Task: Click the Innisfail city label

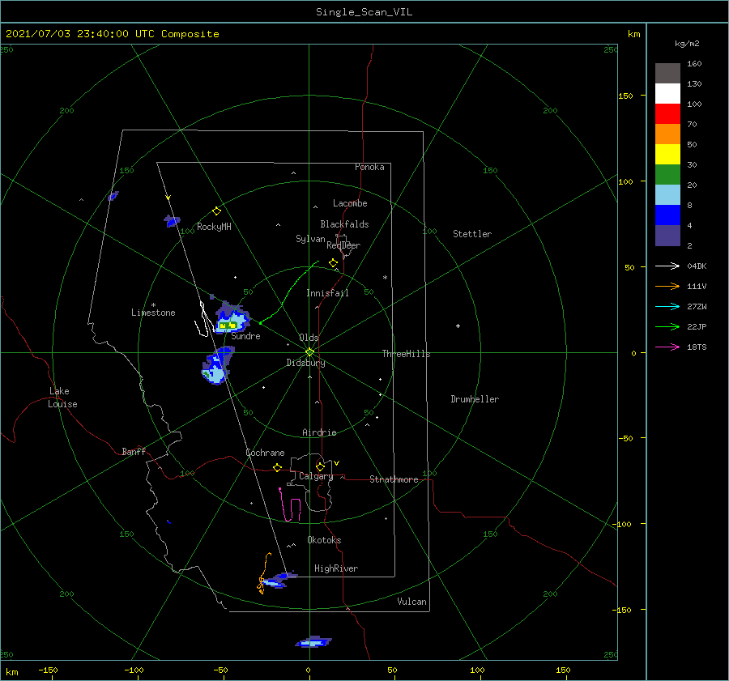Action: [327, 293]
